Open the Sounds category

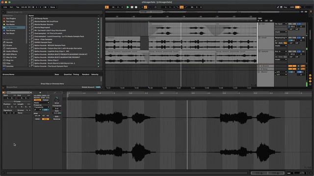tap(9, 43)
